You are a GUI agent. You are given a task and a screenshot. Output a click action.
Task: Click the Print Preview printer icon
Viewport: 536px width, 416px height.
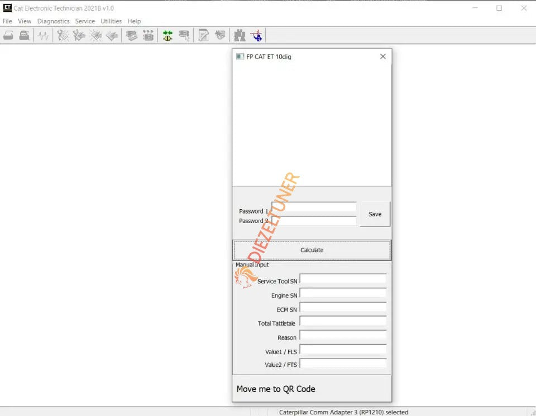tap(24, 35)
